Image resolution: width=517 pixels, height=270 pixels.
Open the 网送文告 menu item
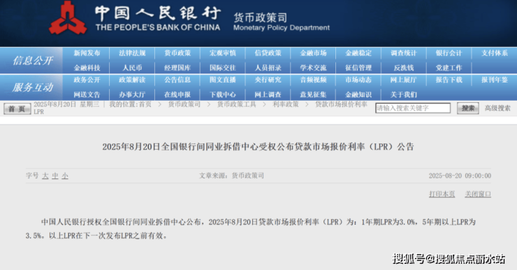[87, 94]
